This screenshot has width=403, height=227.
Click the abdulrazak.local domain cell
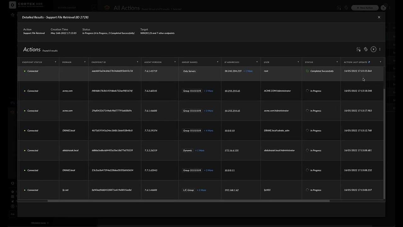(71, 150)
